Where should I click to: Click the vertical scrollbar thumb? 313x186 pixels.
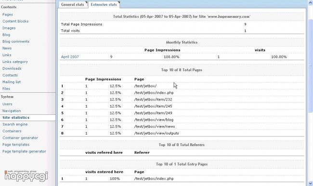[x=311, y=66]
